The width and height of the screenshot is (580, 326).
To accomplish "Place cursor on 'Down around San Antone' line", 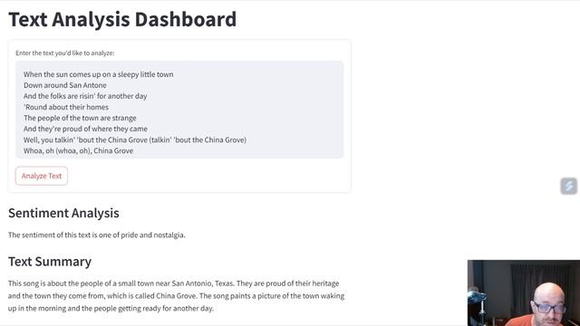I will (65, 85).
